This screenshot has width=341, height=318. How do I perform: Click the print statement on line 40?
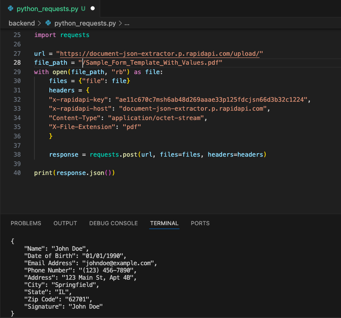[x=75, y=173]
